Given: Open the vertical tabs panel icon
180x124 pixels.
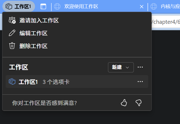Looking at the screenshot, I should coord(43,6).
